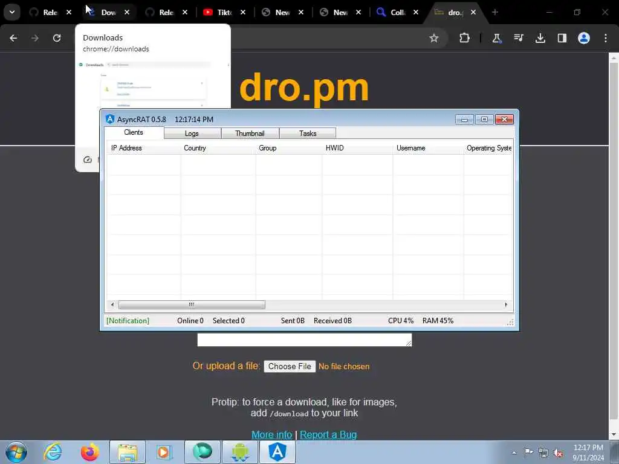The width and height of the screenshot is (619, 464).
Task: Open the More info link
Action: coord(271,434)
